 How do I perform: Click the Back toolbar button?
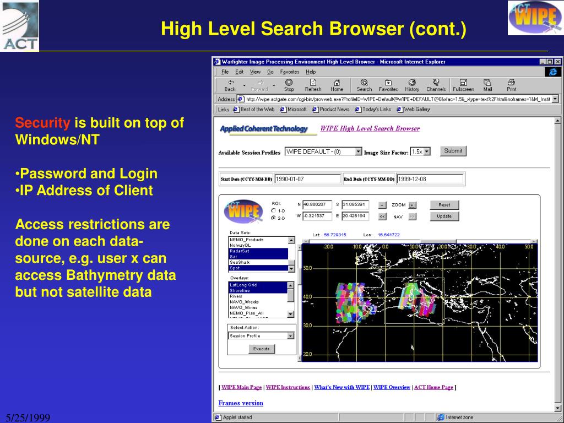(x=230, y=85)
